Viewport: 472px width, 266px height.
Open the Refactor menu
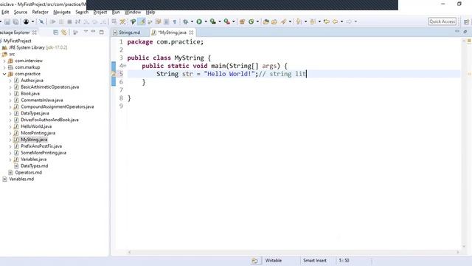pos(40,12)
